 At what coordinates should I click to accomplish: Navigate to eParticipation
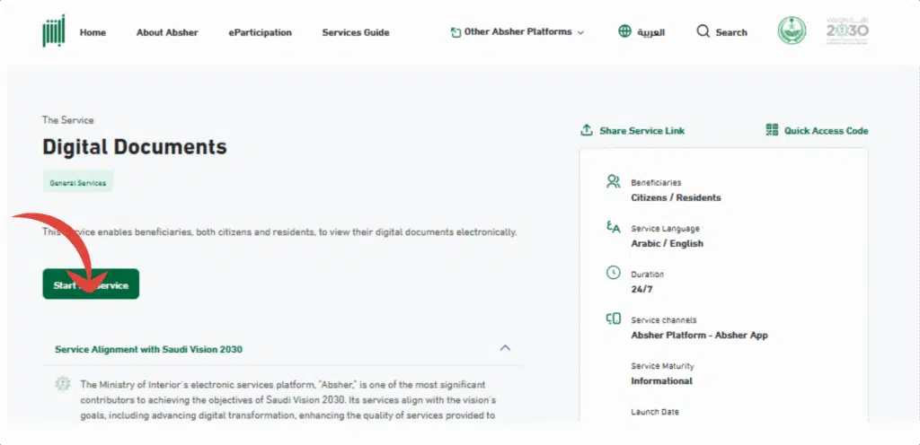point(260,32)
